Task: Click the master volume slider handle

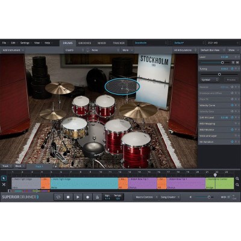Action: pyautogui.click(x=209, y=197)
